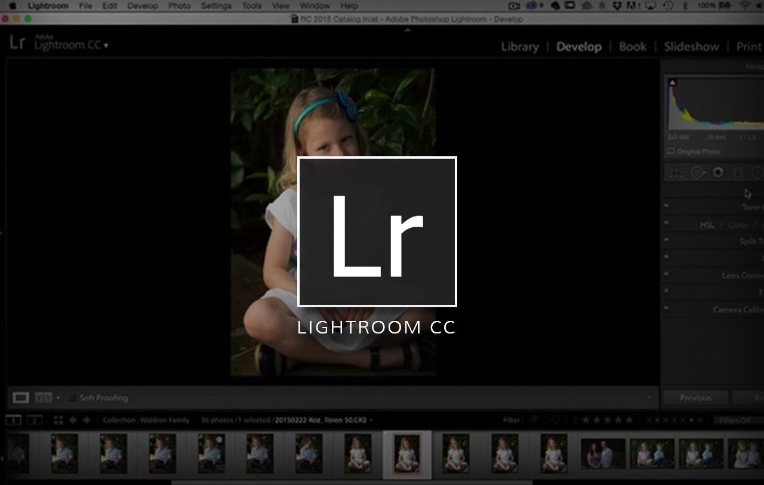Image resolution: width=764 pixels, height=485 pixels.
Task: Open the File menu
Action: coord(85,5)
